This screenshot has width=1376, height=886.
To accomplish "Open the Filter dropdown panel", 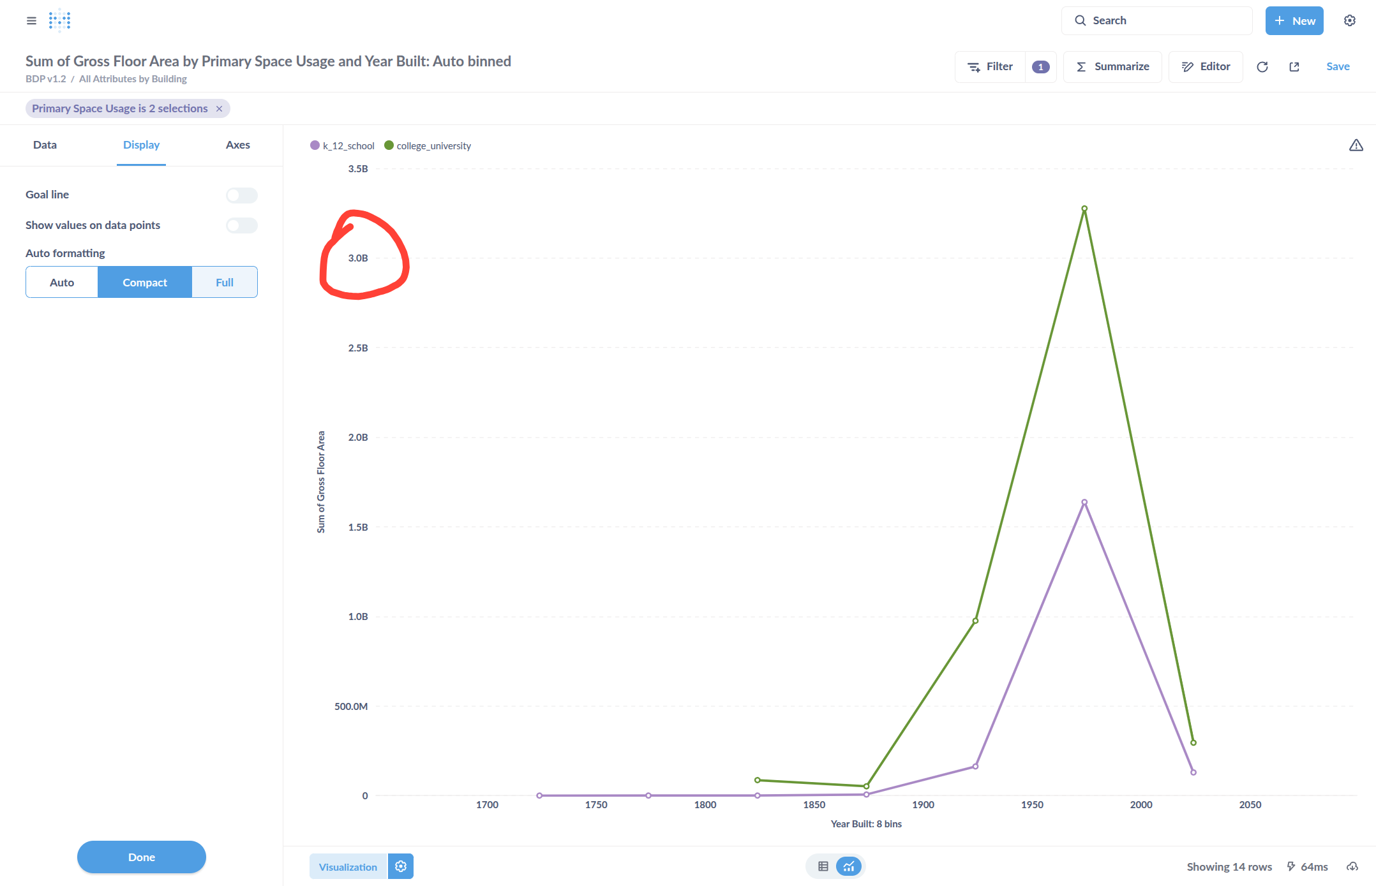I will 991,67.
